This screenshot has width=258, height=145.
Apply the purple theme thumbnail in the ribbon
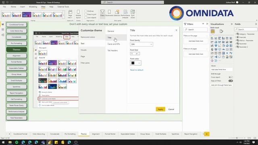pyautogui.click(x=27, y=14)
